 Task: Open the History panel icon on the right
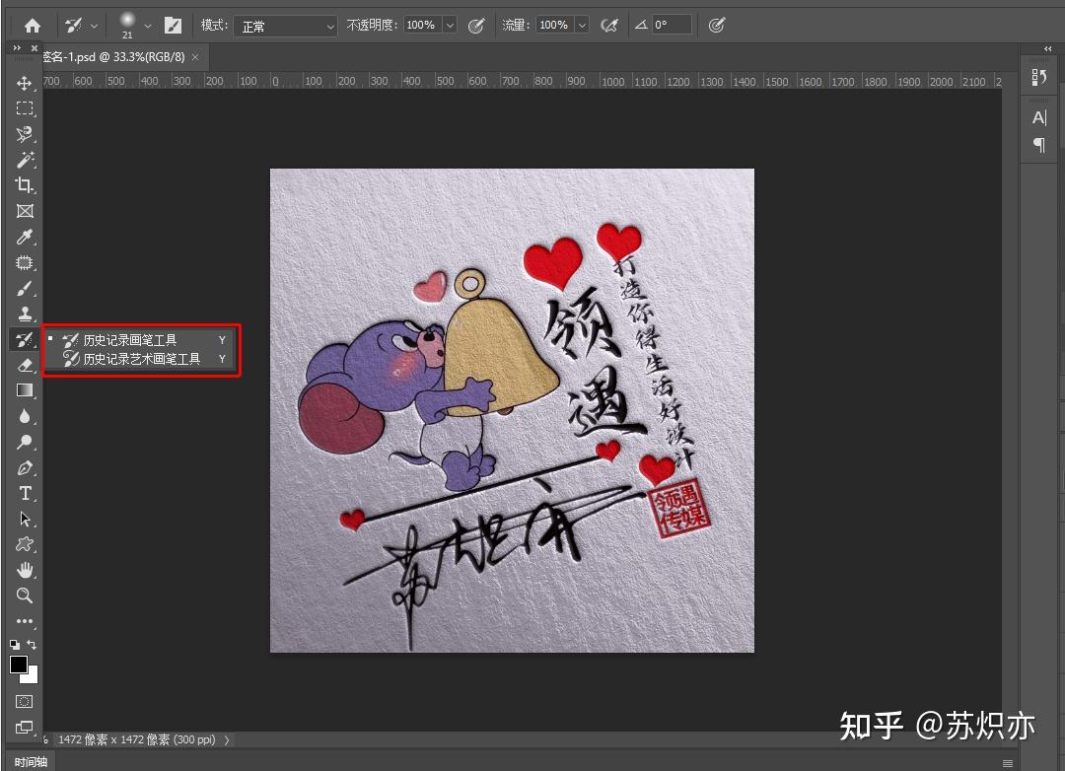point(1039,77)
